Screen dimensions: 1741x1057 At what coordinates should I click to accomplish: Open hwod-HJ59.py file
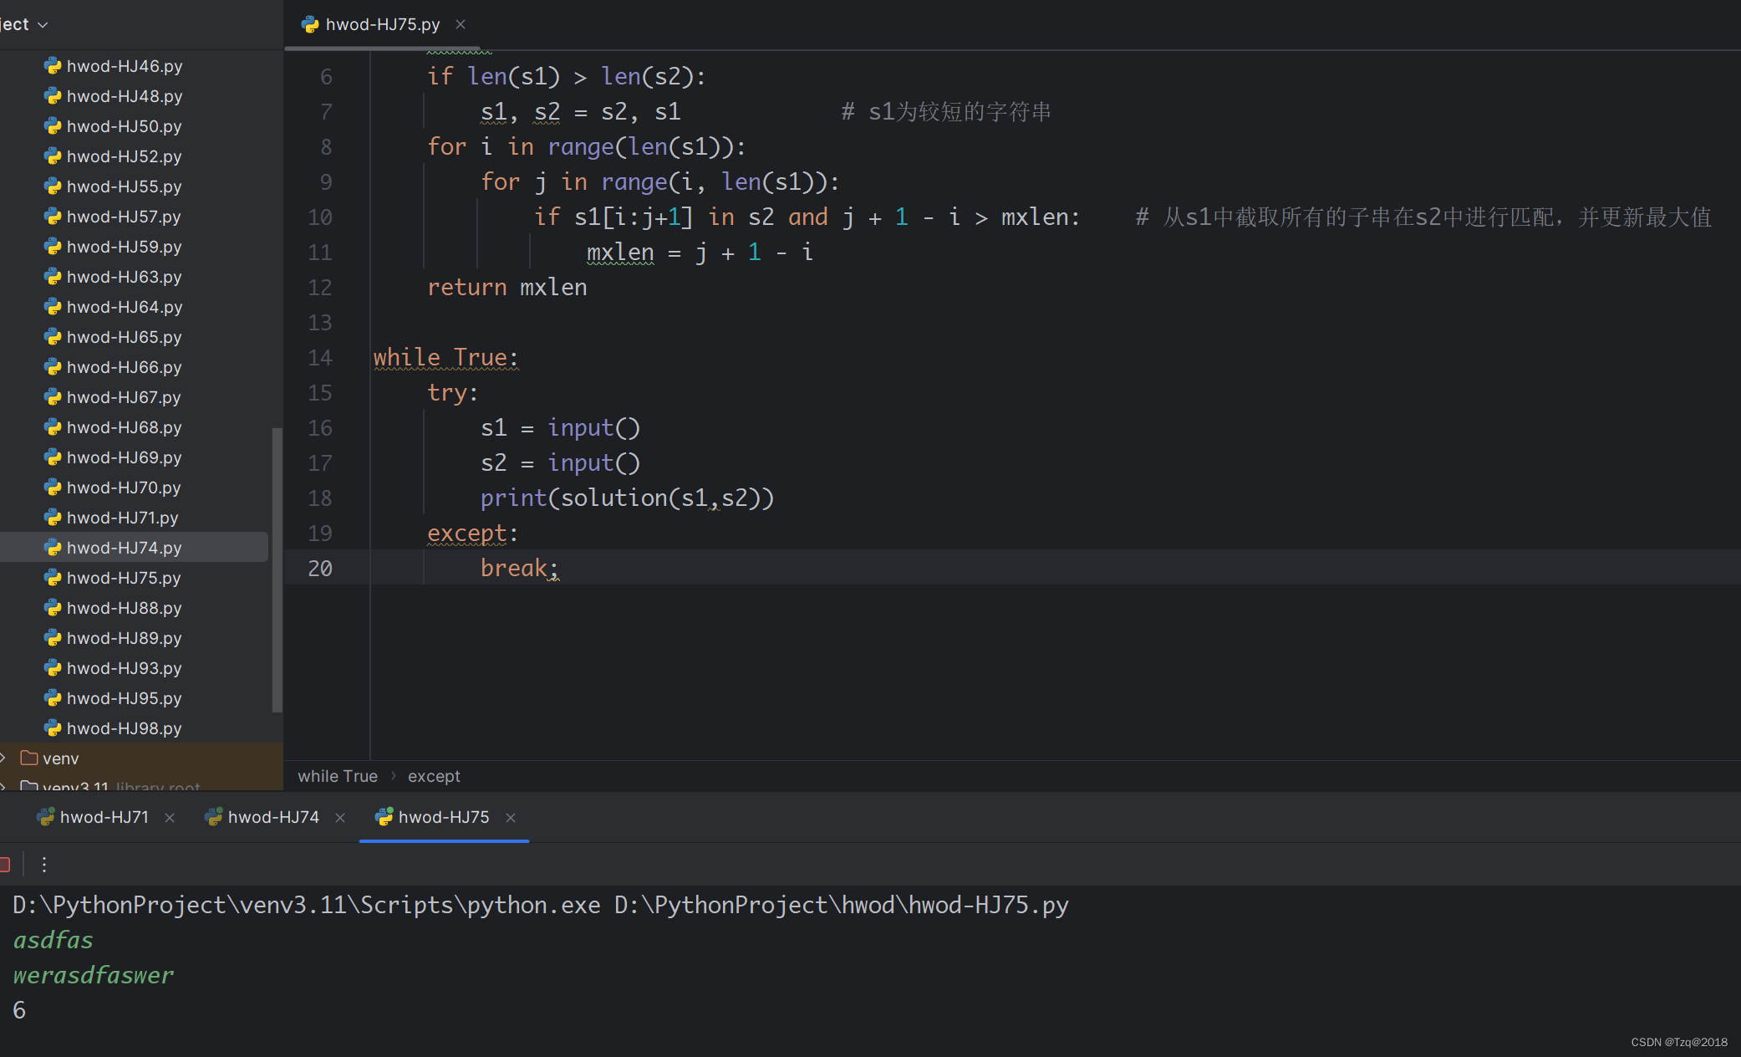(124, 247)
